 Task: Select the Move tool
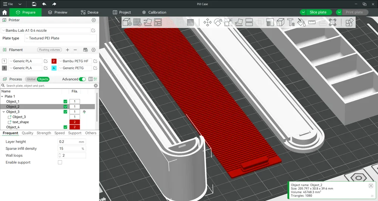click(x=208, y=22)
